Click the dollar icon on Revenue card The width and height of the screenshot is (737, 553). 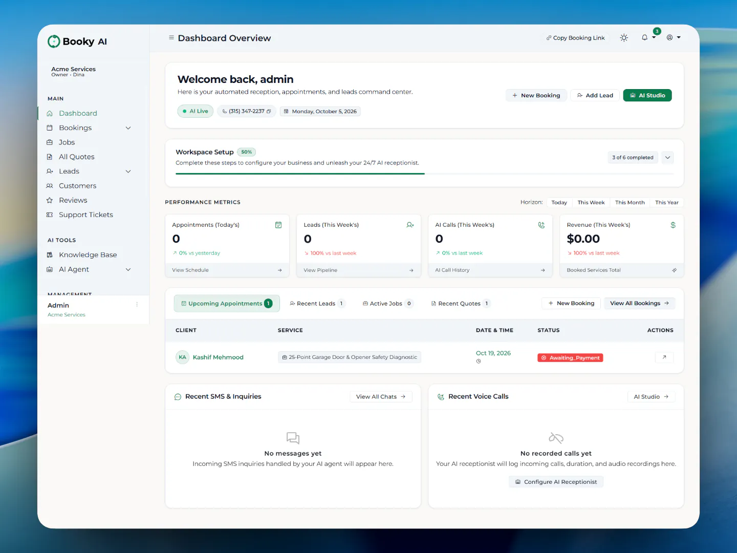(x=673, y=225)
